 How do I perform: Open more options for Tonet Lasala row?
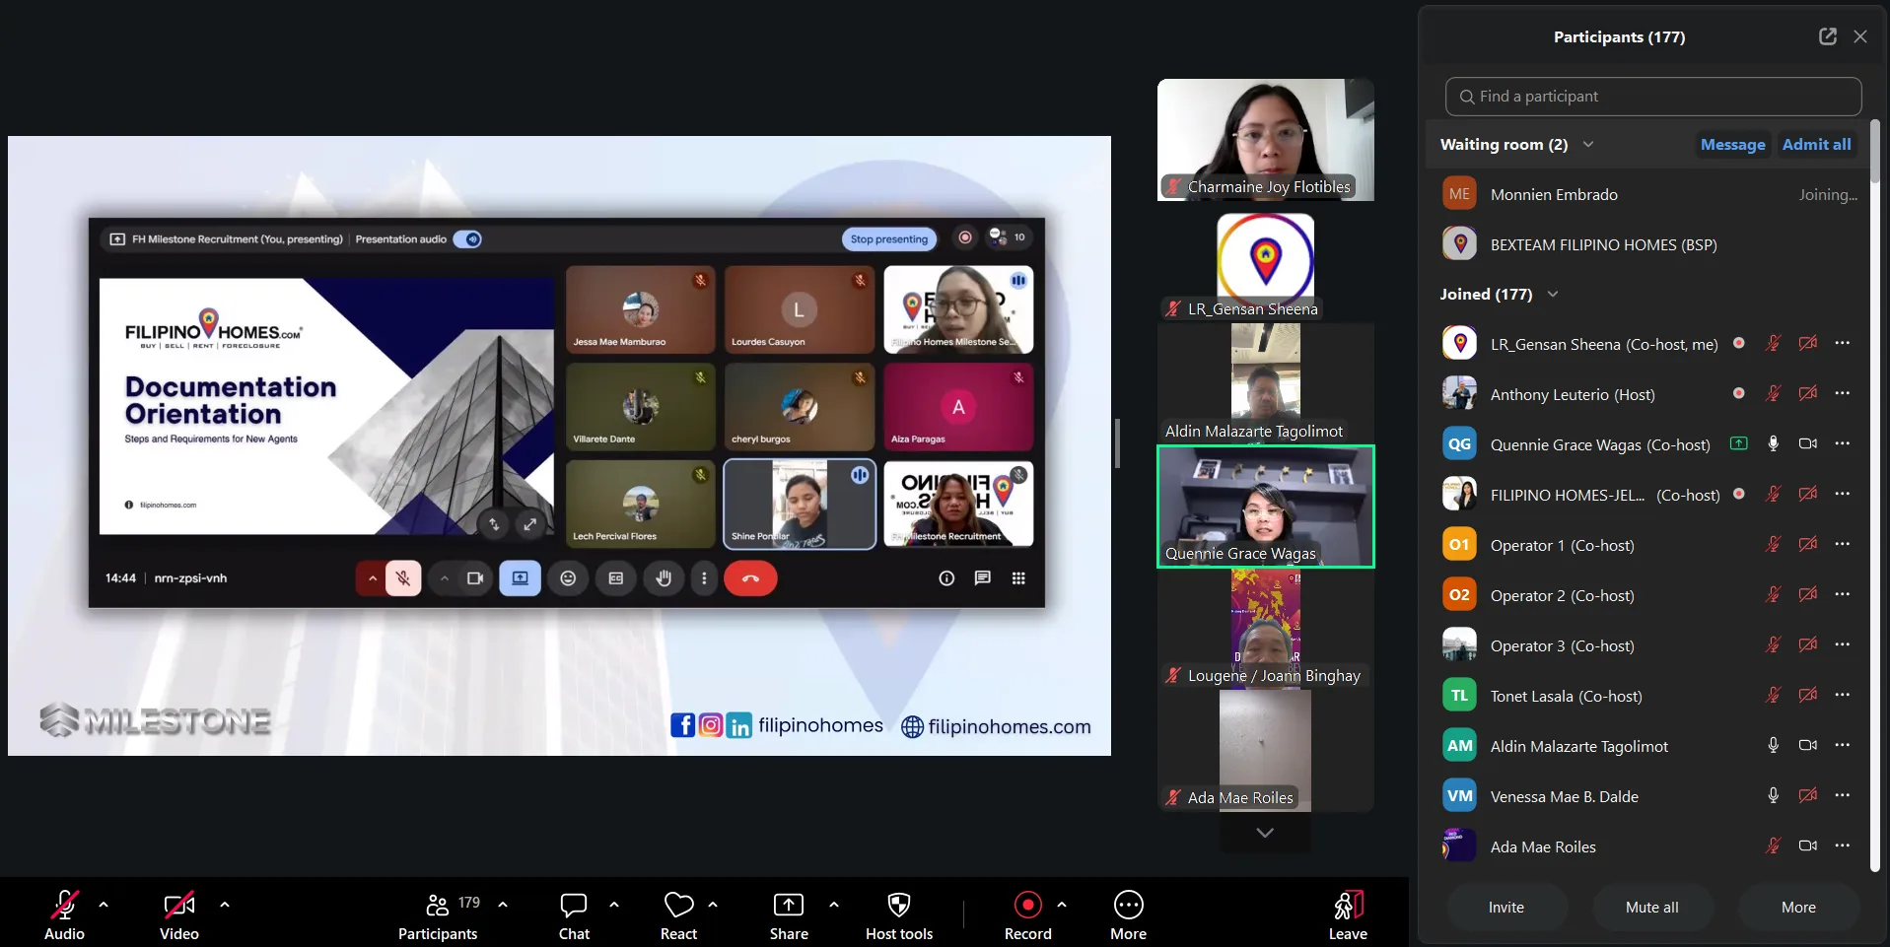pyautogui.click(x=1843, y=695)
